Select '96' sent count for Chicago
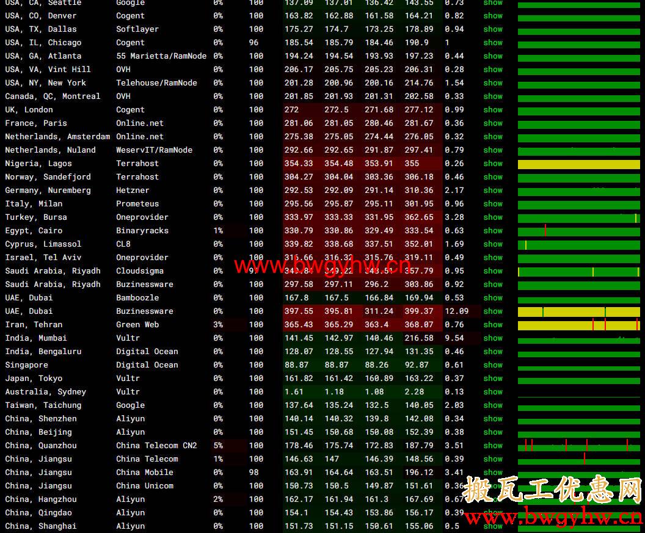 pyautogui.click(x=254, y=42)
